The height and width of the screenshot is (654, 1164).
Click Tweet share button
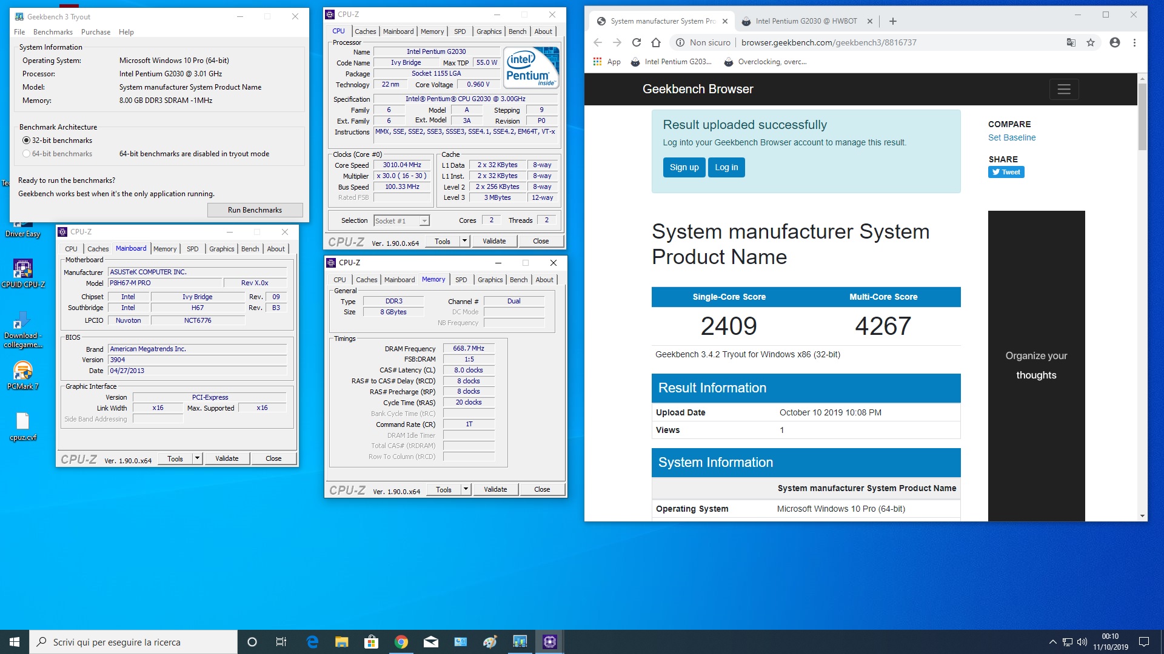coord(1006,172)
